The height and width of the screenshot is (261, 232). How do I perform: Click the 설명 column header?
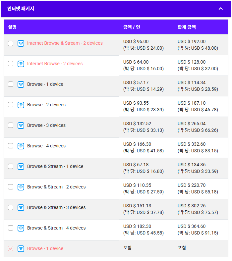[x=12, y=27]
